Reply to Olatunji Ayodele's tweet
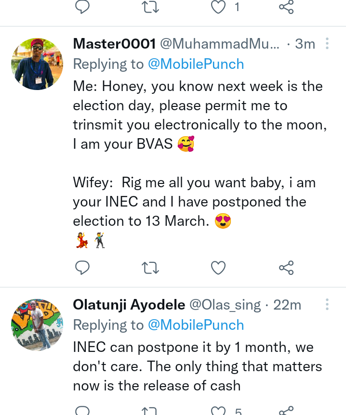Screen dimensions: 346x415 coord(82,410)
